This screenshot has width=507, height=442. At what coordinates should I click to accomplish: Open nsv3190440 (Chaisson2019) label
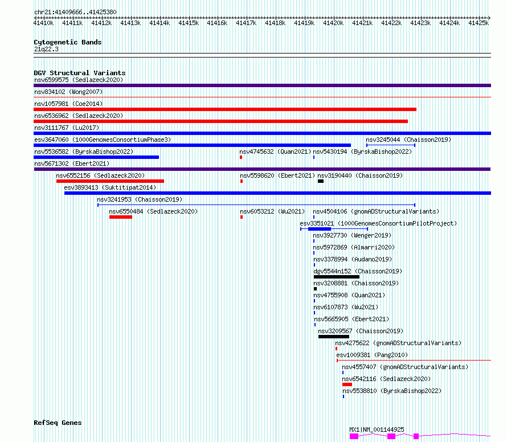360,175
